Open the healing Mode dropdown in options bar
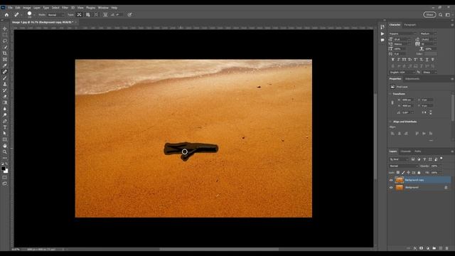The height and width of the screenshot is (256, 455). (x=56, y=15)
